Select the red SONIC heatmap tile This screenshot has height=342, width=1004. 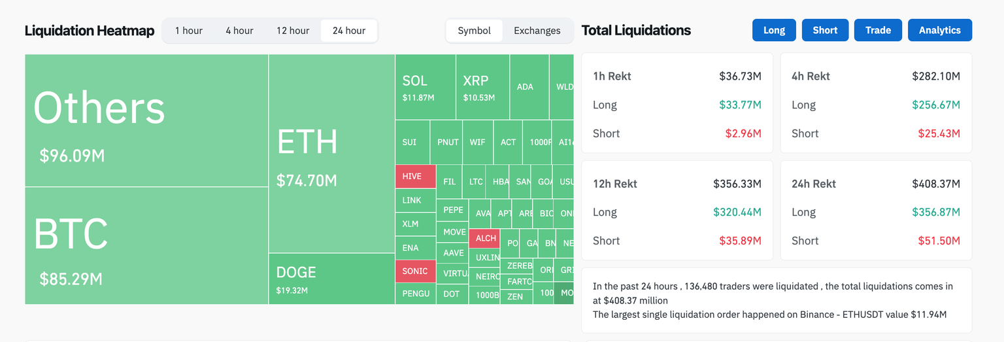tap(415, 271)
